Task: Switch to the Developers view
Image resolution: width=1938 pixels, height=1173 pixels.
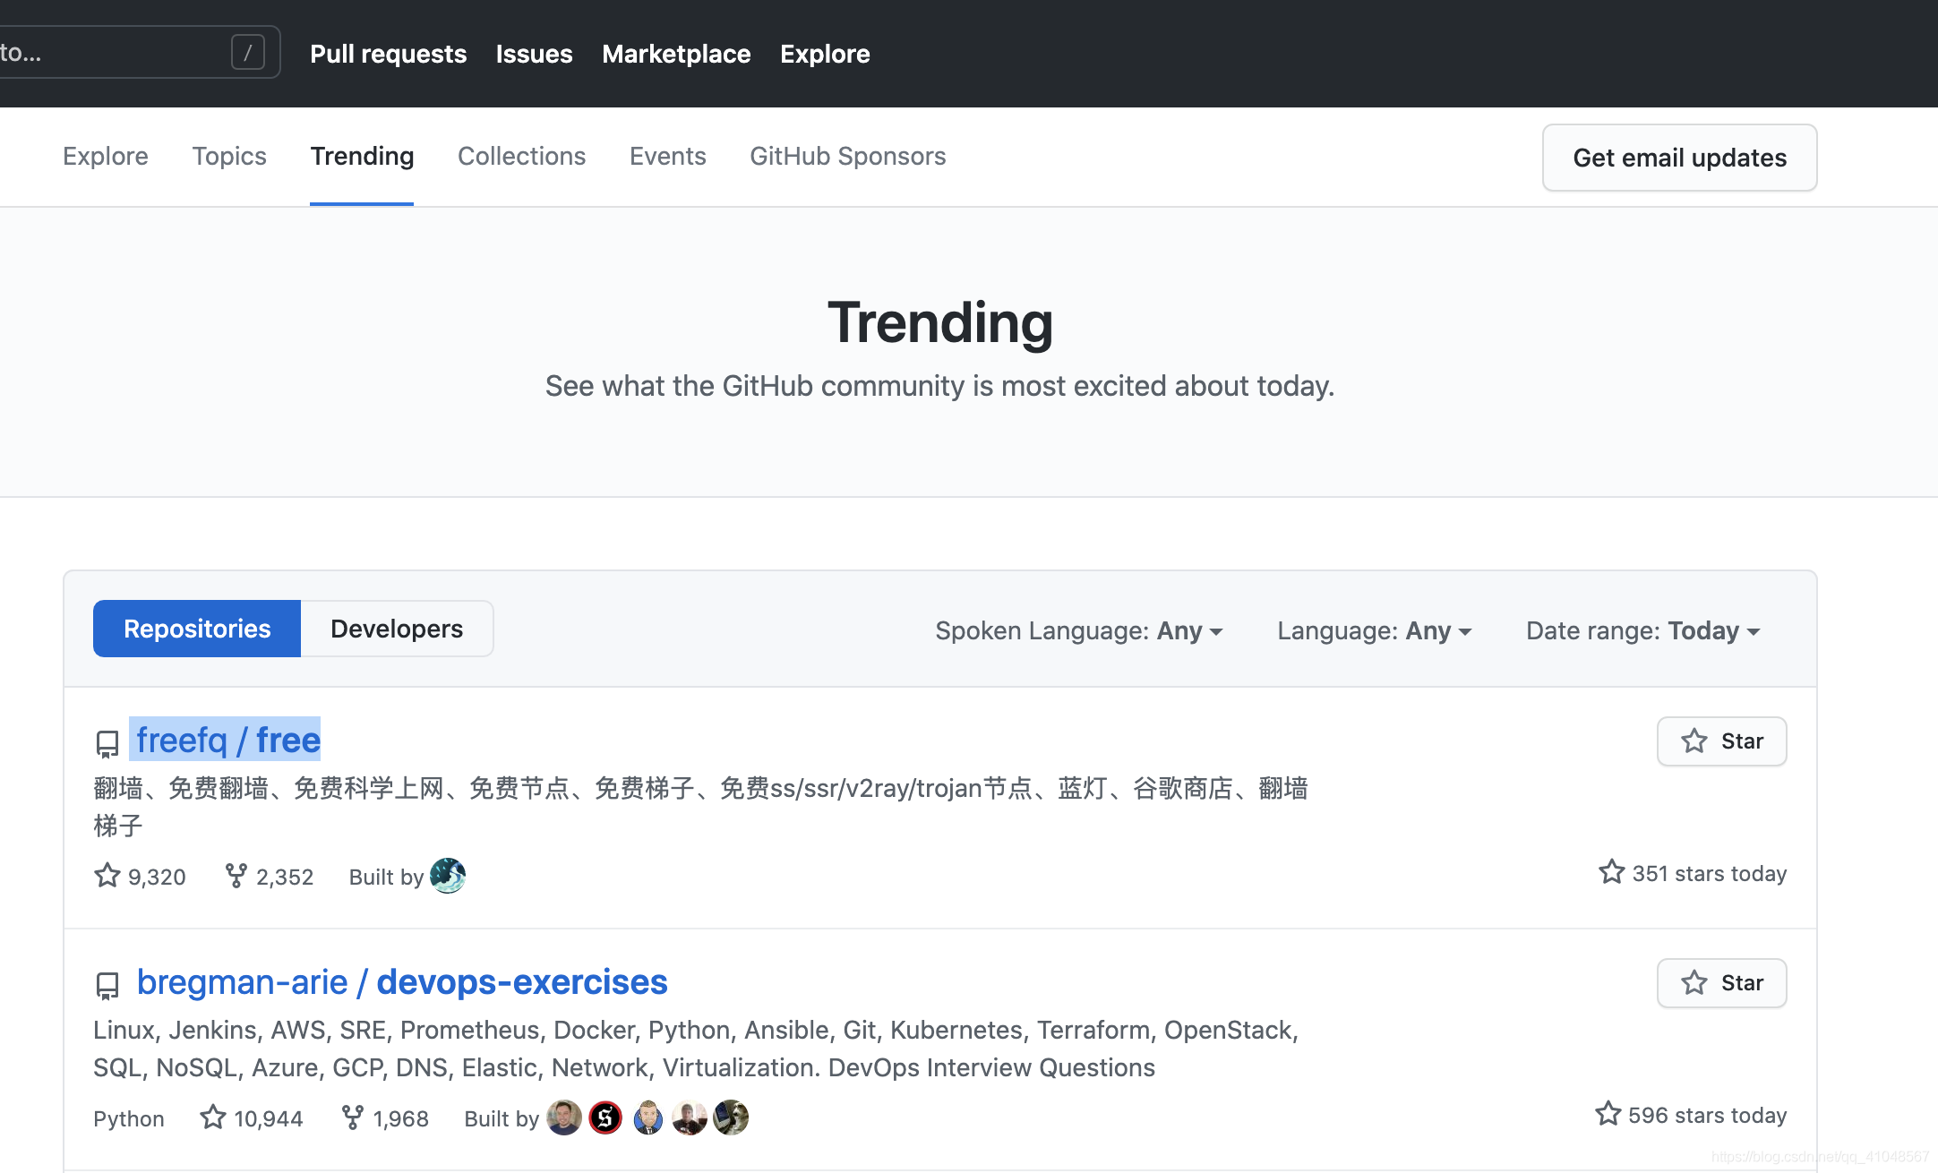Action: coord(397,629)
